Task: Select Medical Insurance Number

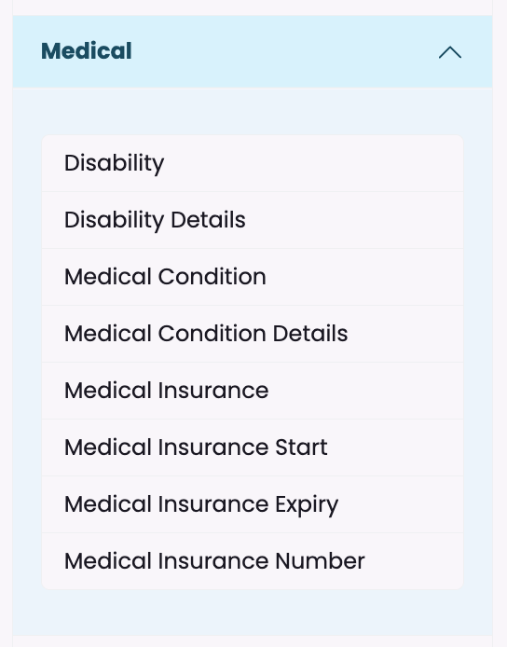Action: coord(253,561)
